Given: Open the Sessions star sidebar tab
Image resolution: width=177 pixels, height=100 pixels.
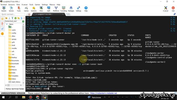Looking at the screenshot, I should (x=2, y=19).
